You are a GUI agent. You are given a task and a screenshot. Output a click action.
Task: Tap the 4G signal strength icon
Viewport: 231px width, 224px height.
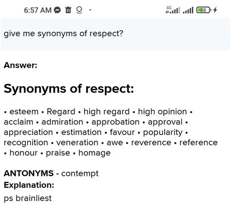click(x=173, y=10)
